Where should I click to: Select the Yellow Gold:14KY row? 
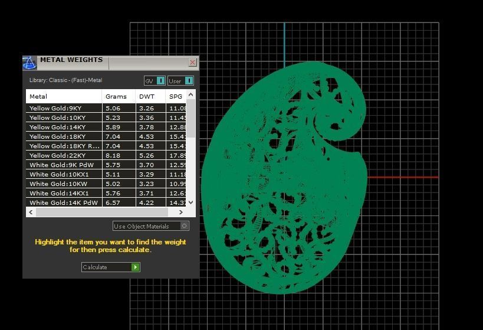(x=106, y=127)
